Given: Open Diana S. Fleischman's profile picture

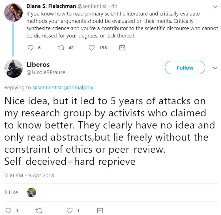Looking at the screenshot, I should [x=13, y=12].
